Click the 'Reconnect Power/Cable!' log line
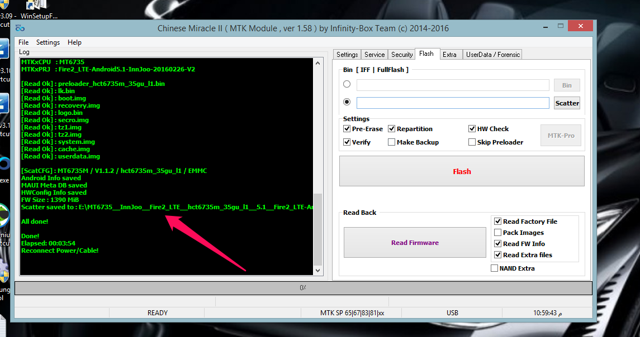Image resolution: width=640 pixels, height=337 pixels. pos(60,251)
